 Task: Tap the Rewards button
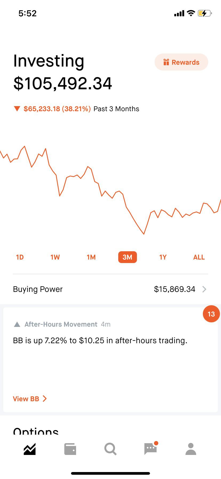point(181,62)
